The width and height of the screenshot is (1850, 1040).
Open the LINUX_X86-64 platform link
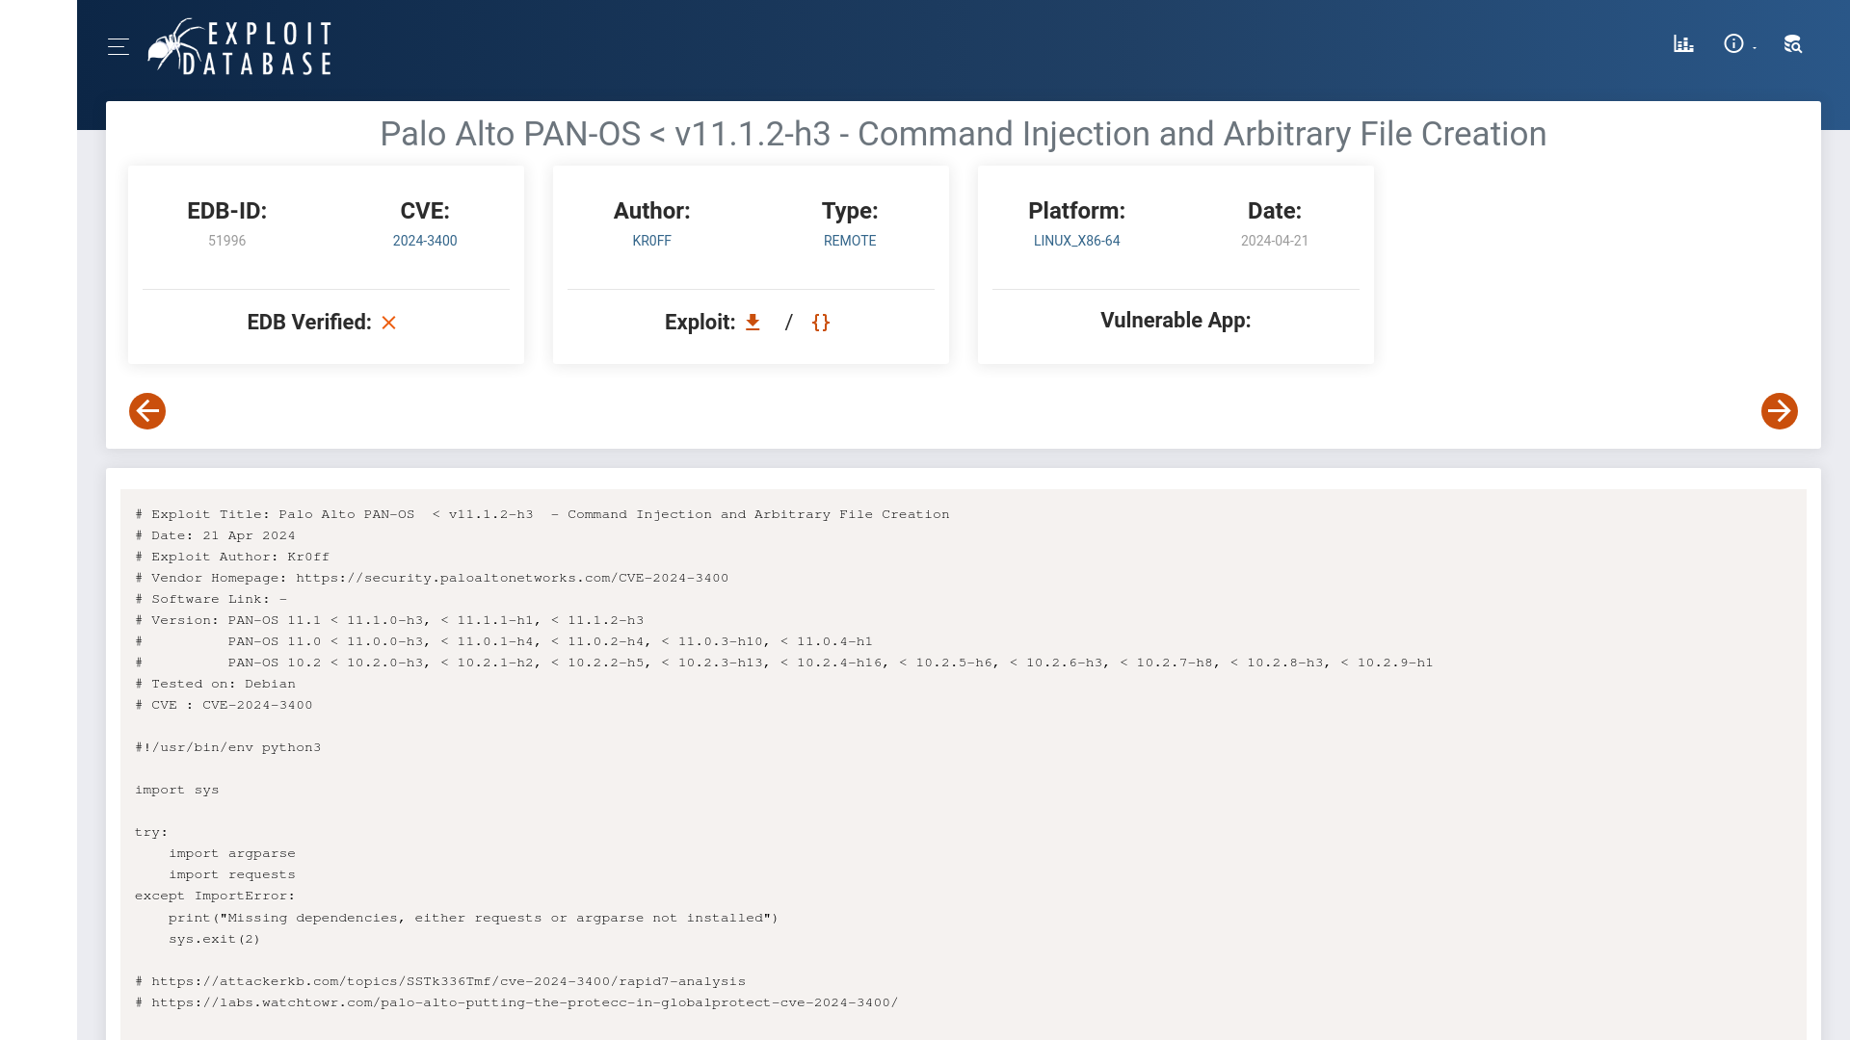pyautogui.click(x=1076, y=241)
